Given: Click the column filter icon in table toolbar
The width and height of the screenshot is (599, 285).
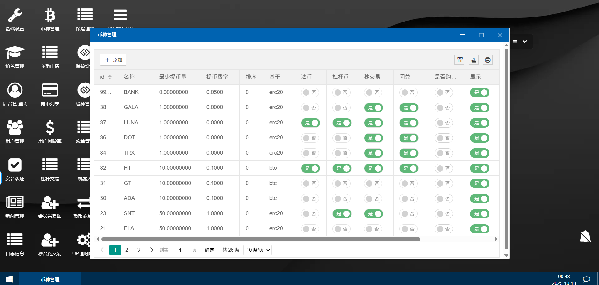Looking at the screenshot, I should (x=460, y=60).
